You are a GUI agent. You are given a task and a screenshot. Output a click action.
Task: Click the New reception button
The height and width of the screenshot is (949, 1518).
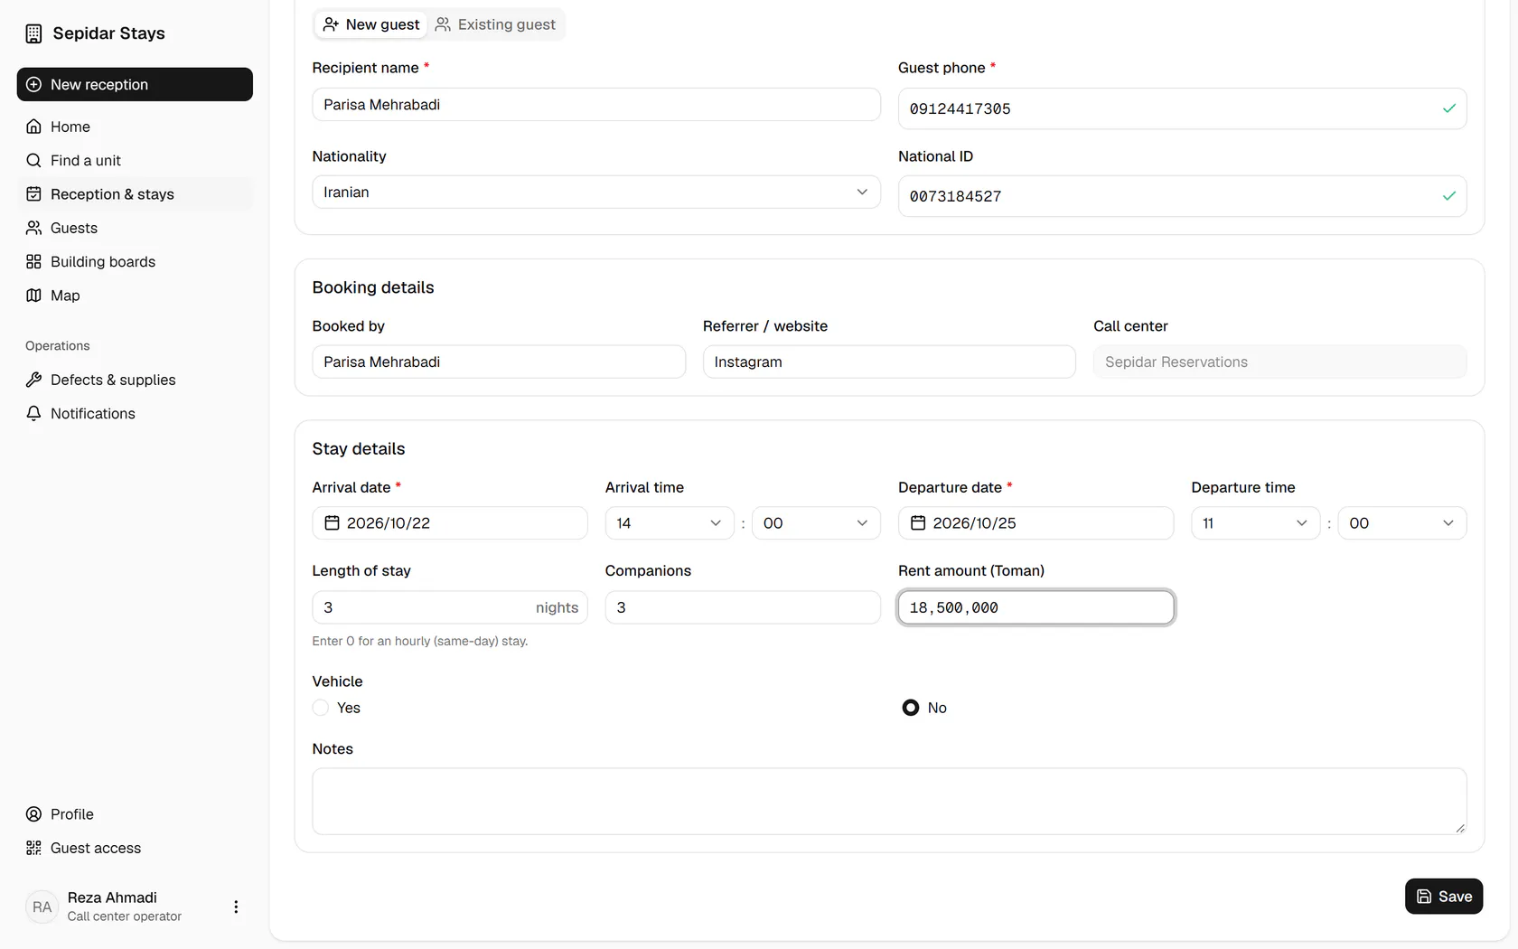135,84
